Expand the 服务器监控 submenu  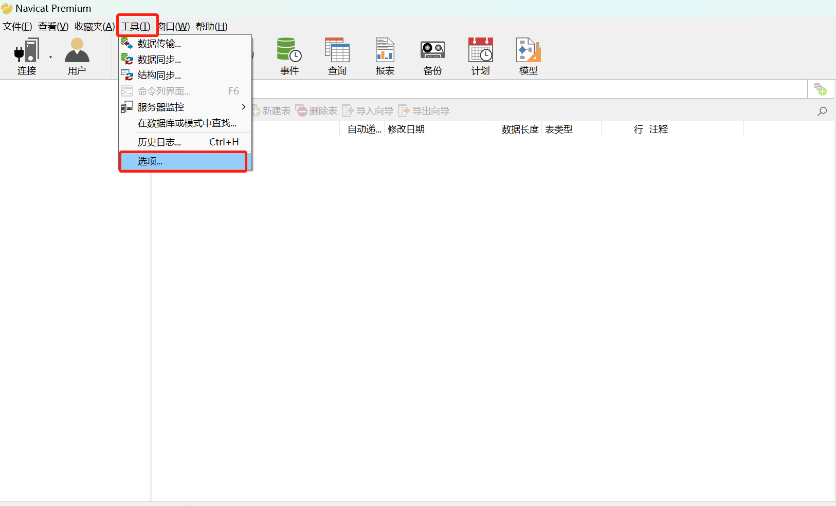[160, 107]
